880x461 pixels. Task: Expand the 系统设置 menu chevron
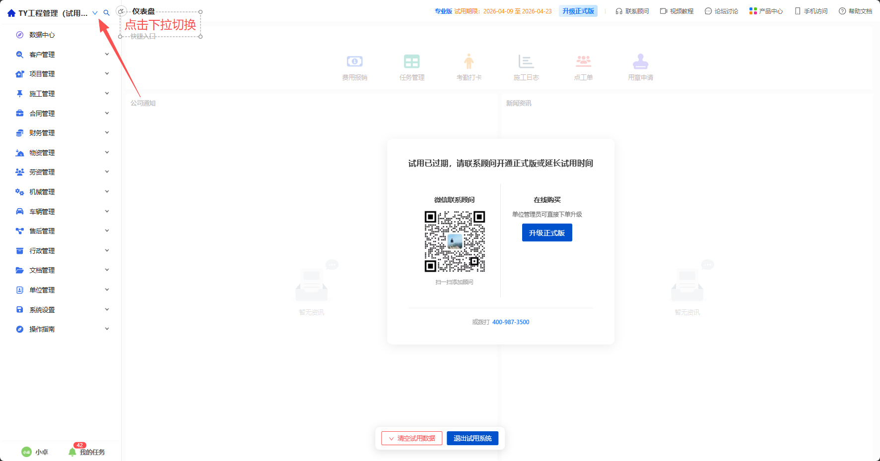click(107, 310)
